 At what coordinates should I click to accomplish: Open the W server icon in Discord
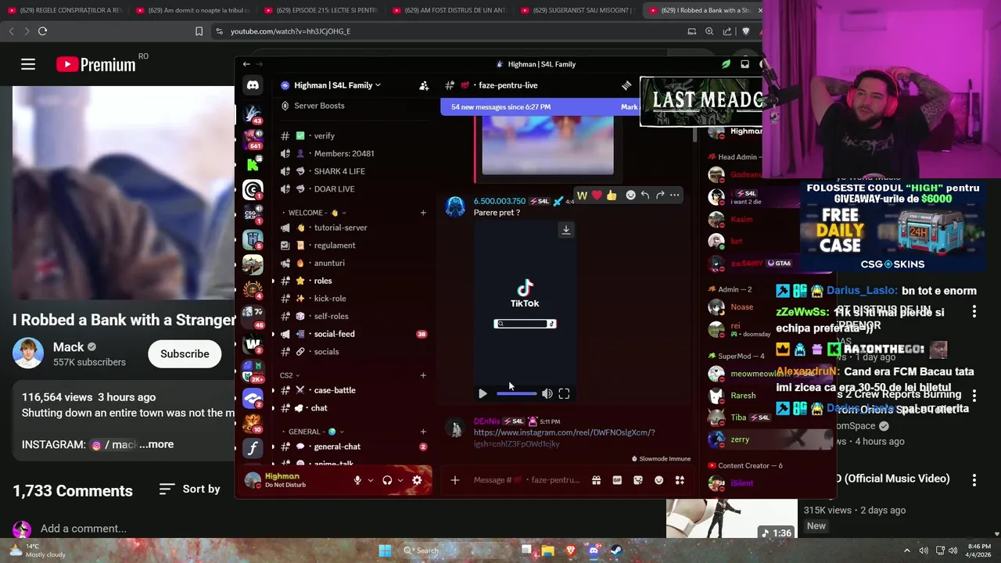click(253, 343)
